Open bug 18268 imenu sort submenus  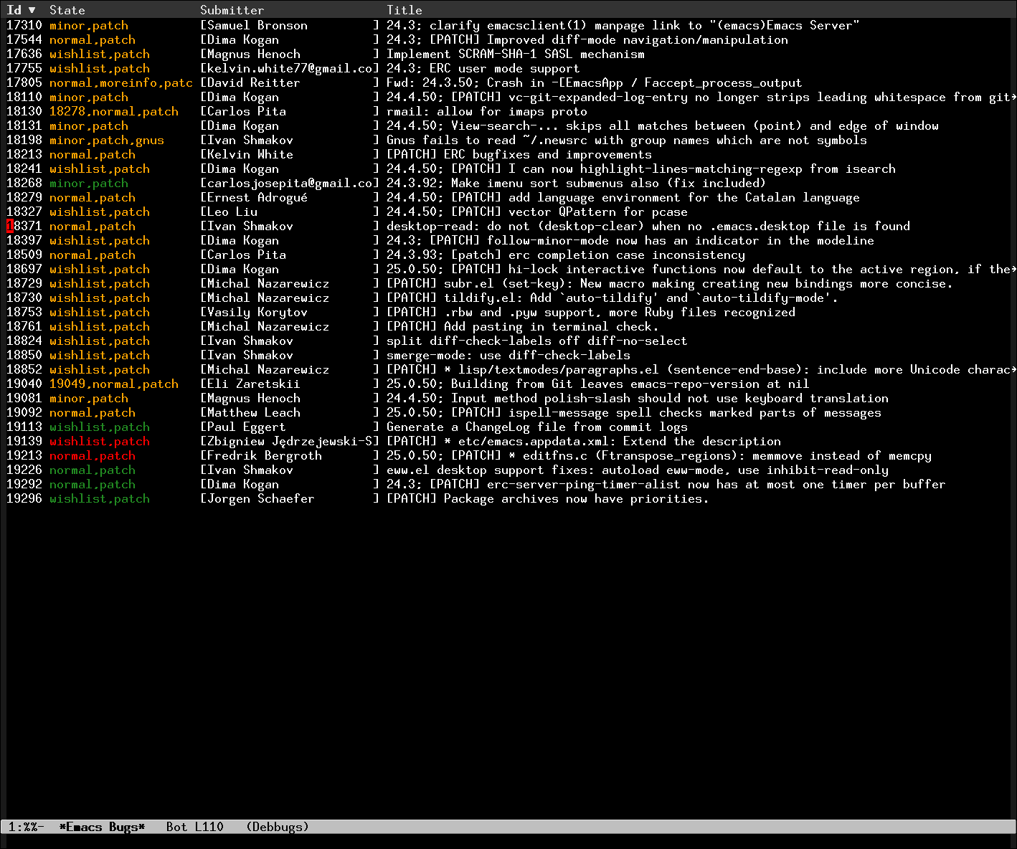tap(508, 183)
